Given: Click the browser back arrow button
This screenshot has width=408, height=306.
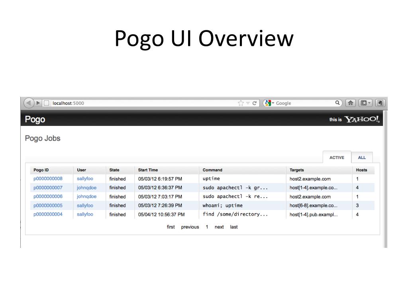Looking at the screenshot, I should [29, 103].
